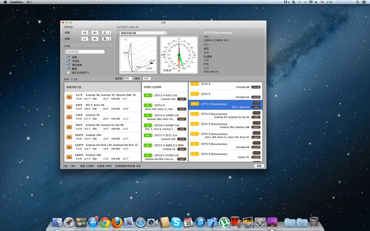Screen dimensions: 370x231
Task: Toggle the 无线电 (radio) filter checkbox
Action: pyautogui.click(x=68, y=61)
